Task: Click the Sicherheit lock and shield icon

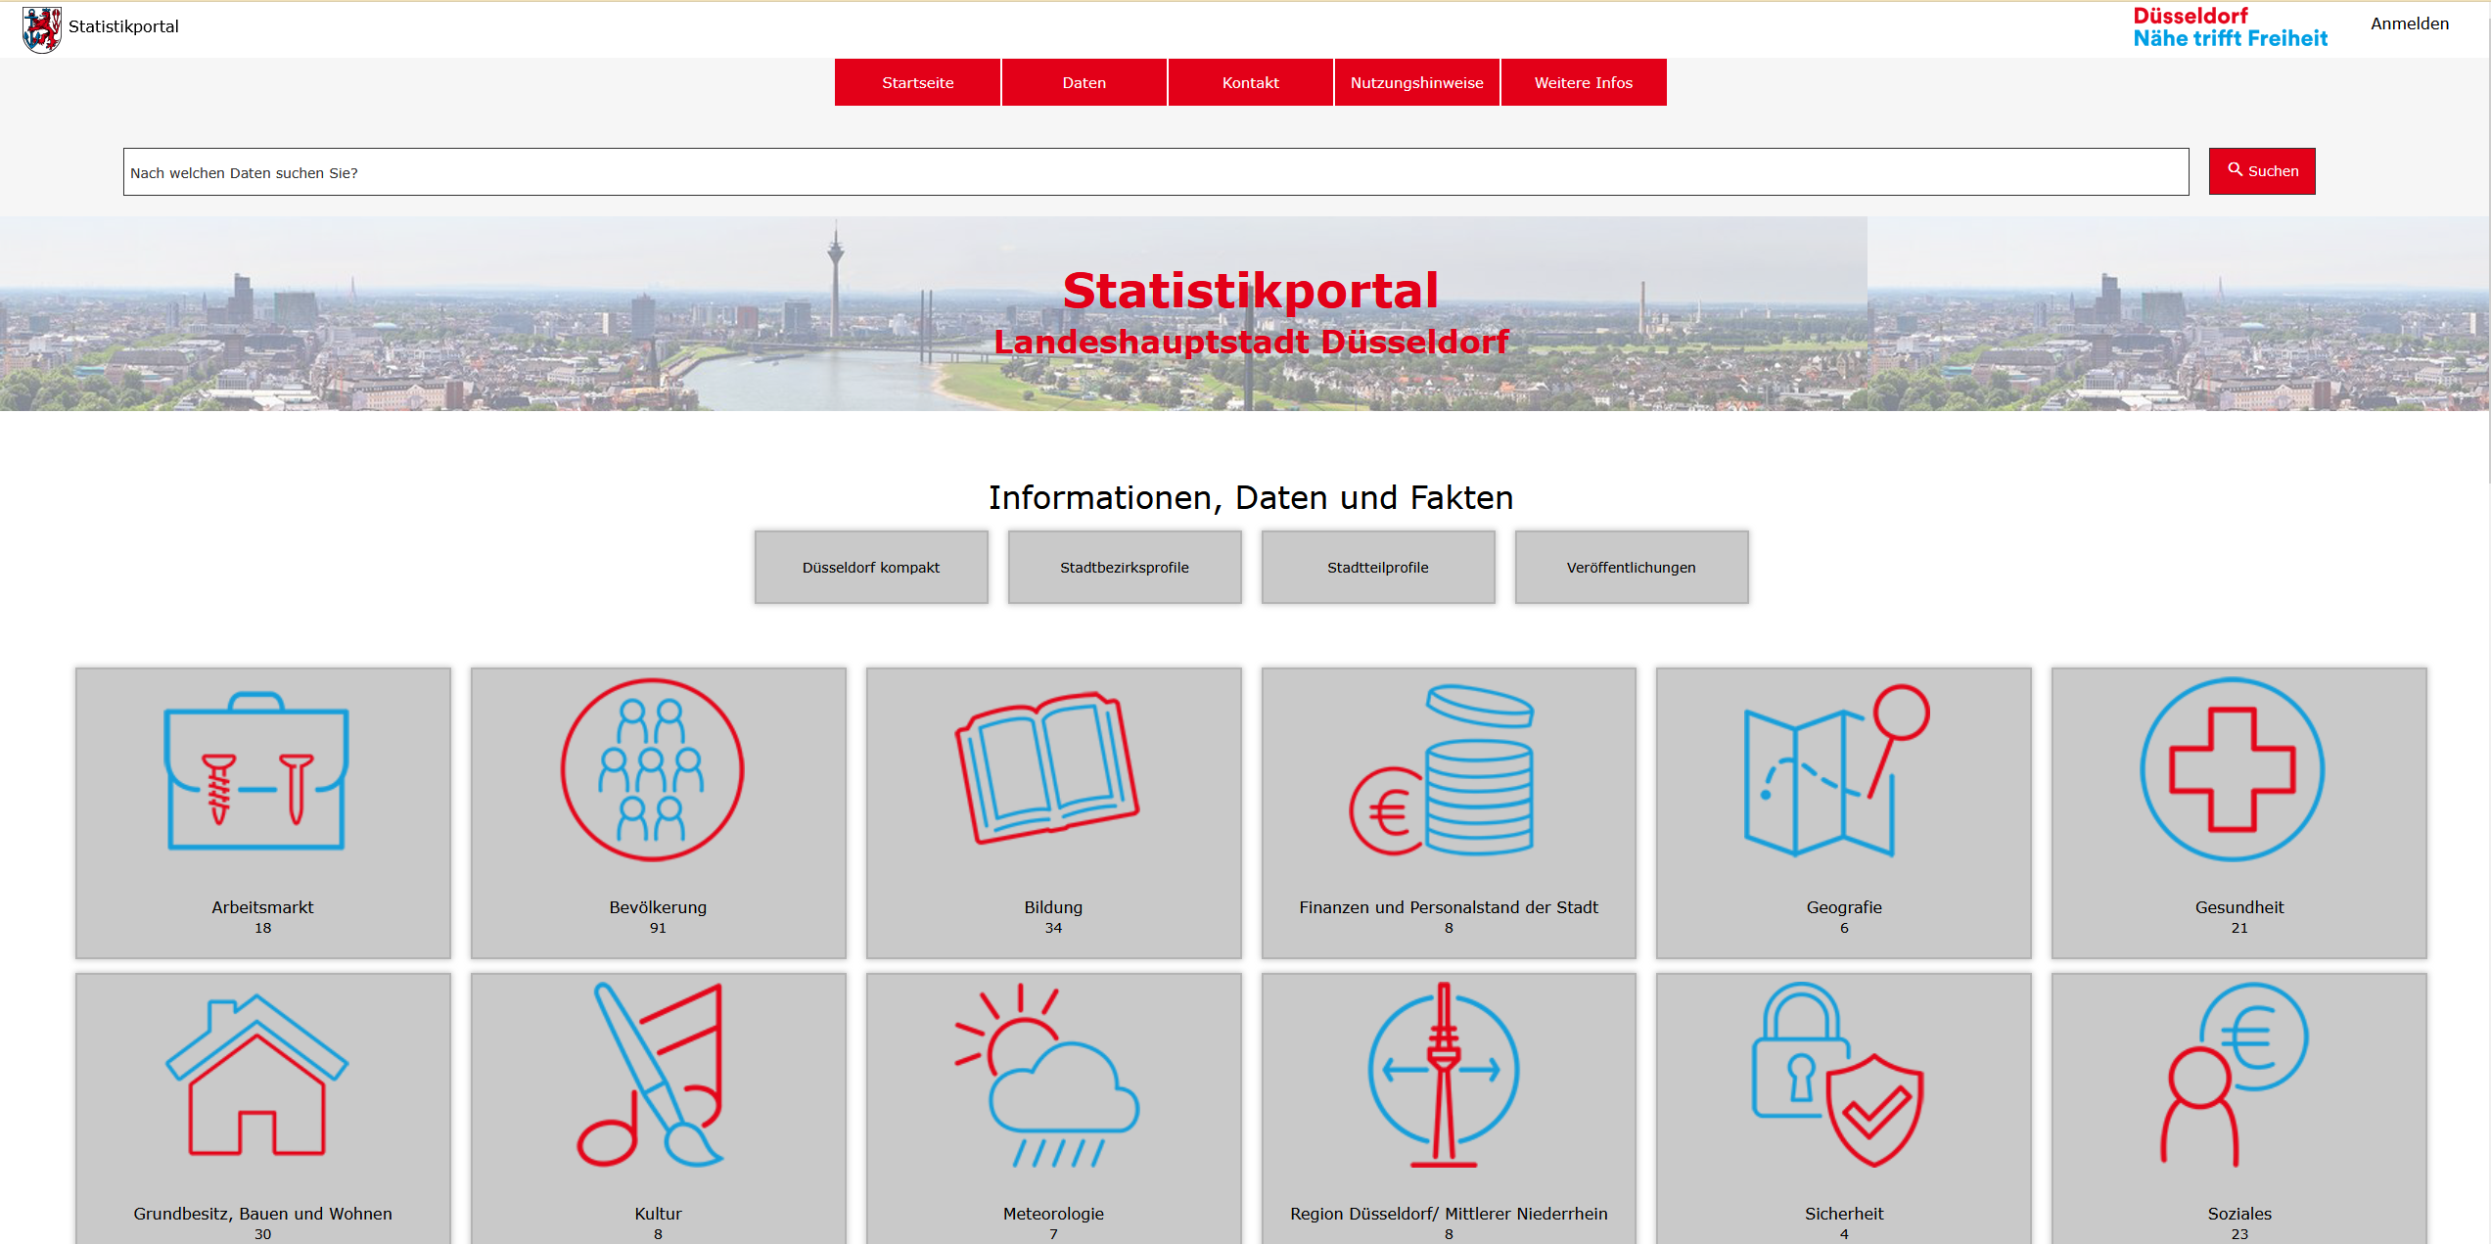Action: 1837,1075
